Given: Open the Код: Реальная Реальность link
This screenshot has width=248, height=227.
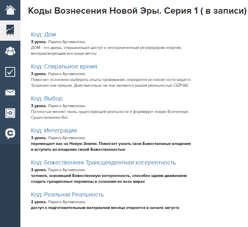Looking at the screenshot, I should tap(67, 194).
